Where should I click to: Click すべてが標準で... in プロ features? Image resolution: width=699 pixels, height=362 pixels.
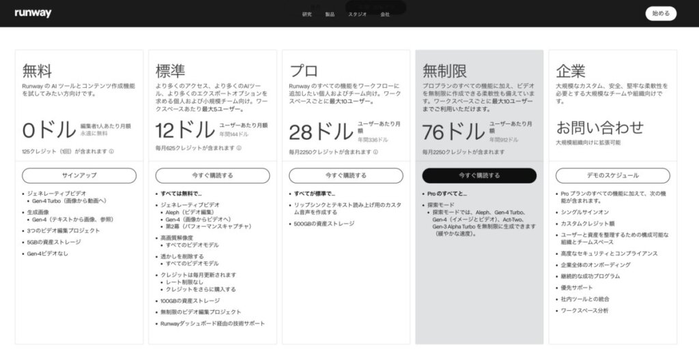click(314, 194)
